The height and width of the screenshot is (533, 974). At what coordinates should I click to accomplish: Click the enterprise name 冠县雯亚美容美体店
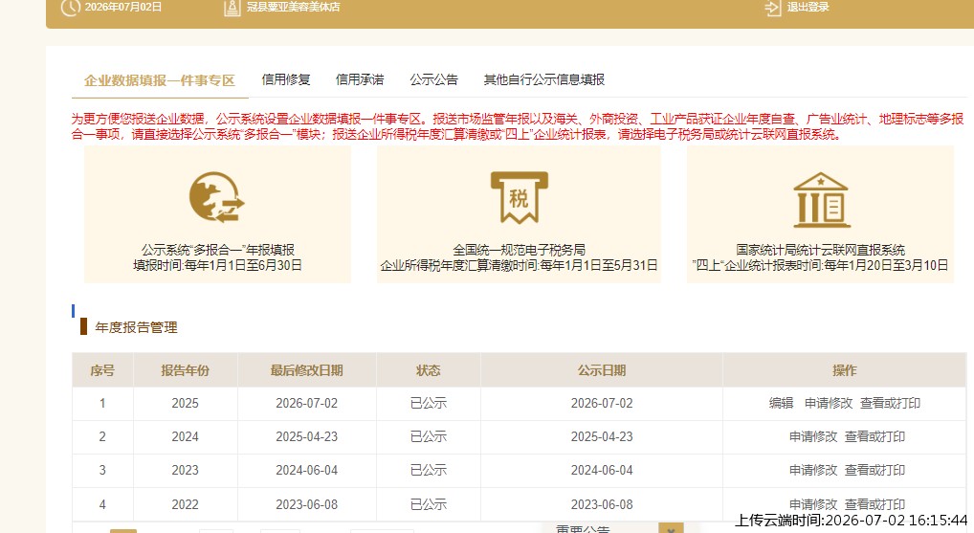[x=293, y=7]
